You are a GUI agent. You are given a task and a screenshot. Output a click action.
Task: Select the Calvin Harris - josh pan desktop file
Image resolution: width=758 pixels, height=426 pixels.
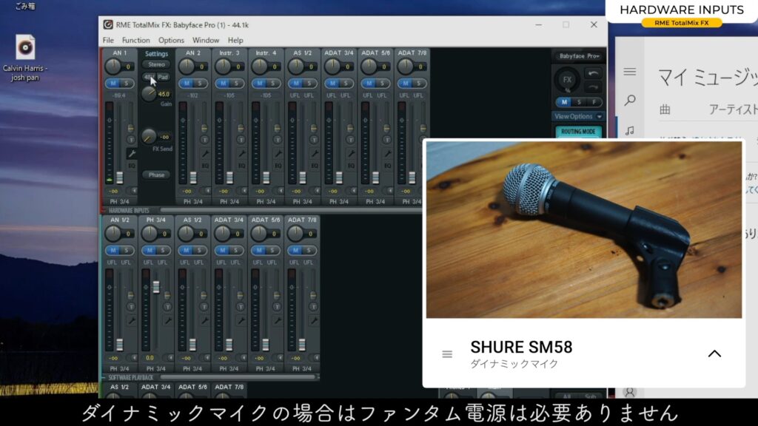[x=25, y=58]
